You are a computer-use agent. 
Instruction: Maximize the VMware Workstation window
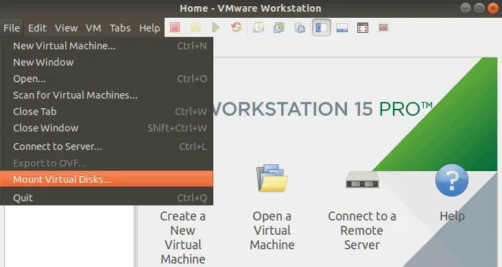[479, 8]
